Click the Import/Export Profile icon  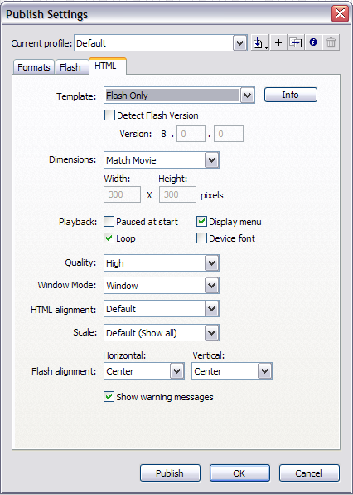coord(260,42)
